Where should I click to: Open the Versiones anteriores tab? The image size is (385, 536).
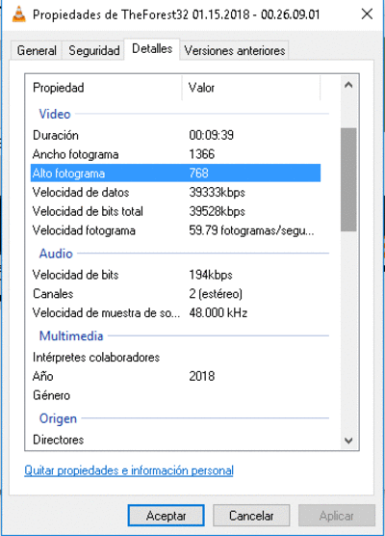coord(235,50)
